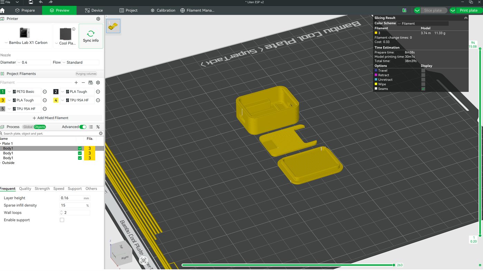Image resolution: width=483 pixels, height=271 pixels.
Task: Open the nozzle Diameter dropdown
Action: (x=34, y=62)
